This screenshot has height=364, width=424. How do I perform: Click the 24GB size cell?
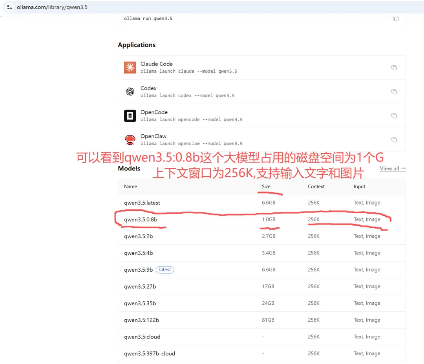click(x=268, y=304)
